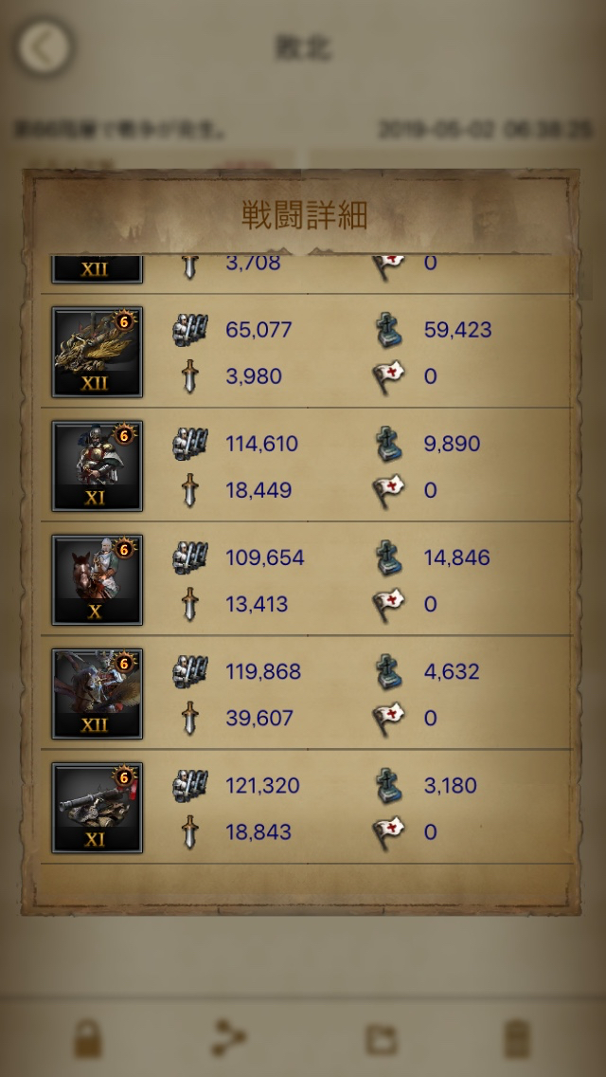Screen dimensions: 606x1077
Task: Tap the folder save icon in bottom bar
Action: pyautogui.click(x=381, y=1039)
